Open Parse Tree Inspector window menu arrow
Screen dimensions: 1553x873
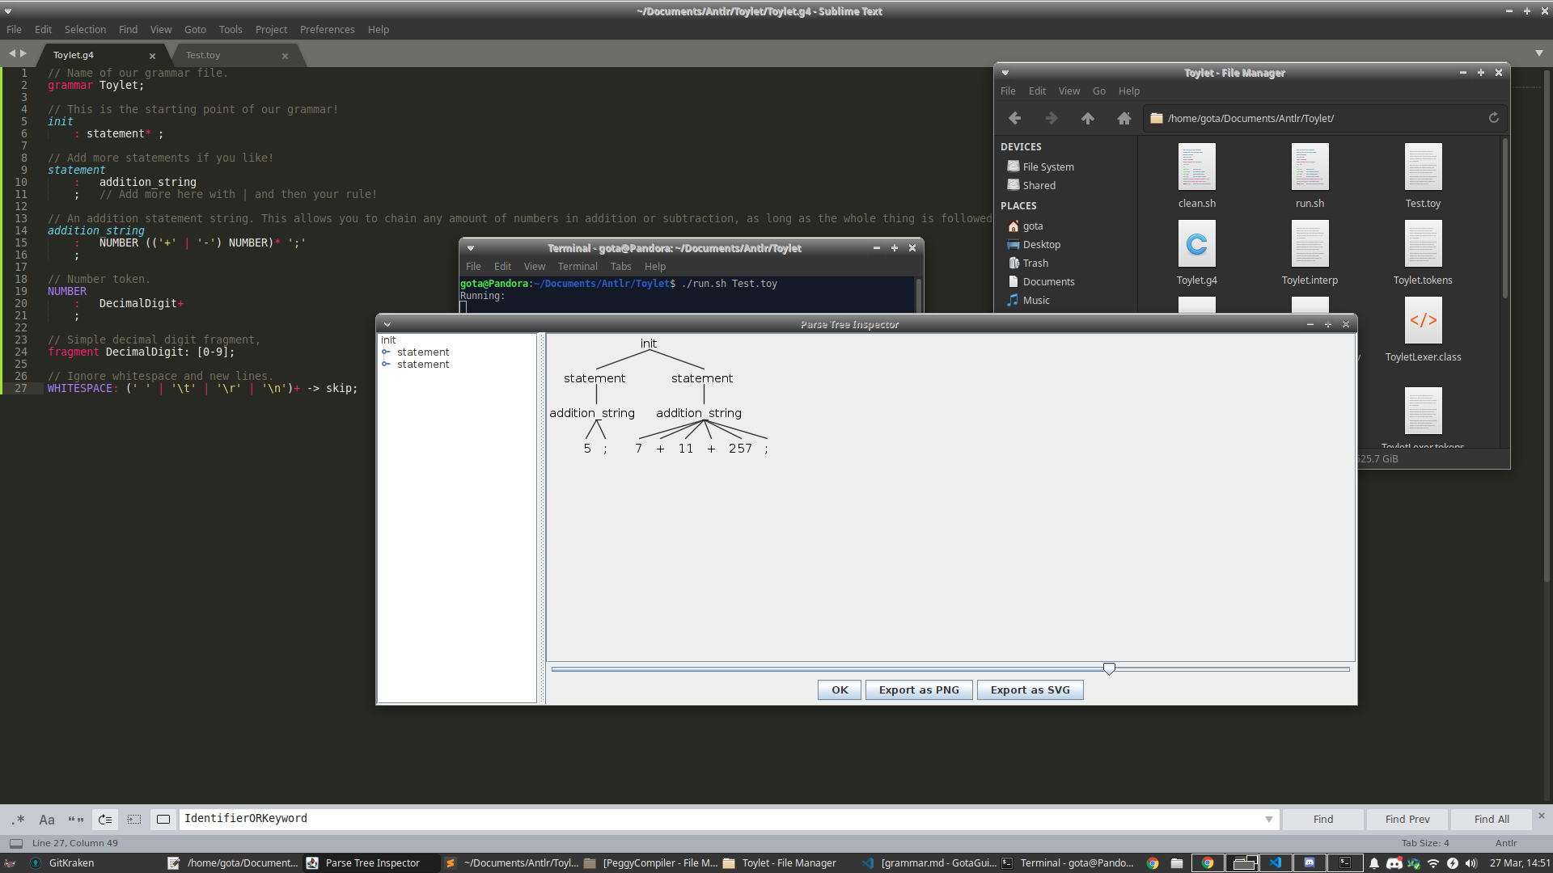[387, 324]
